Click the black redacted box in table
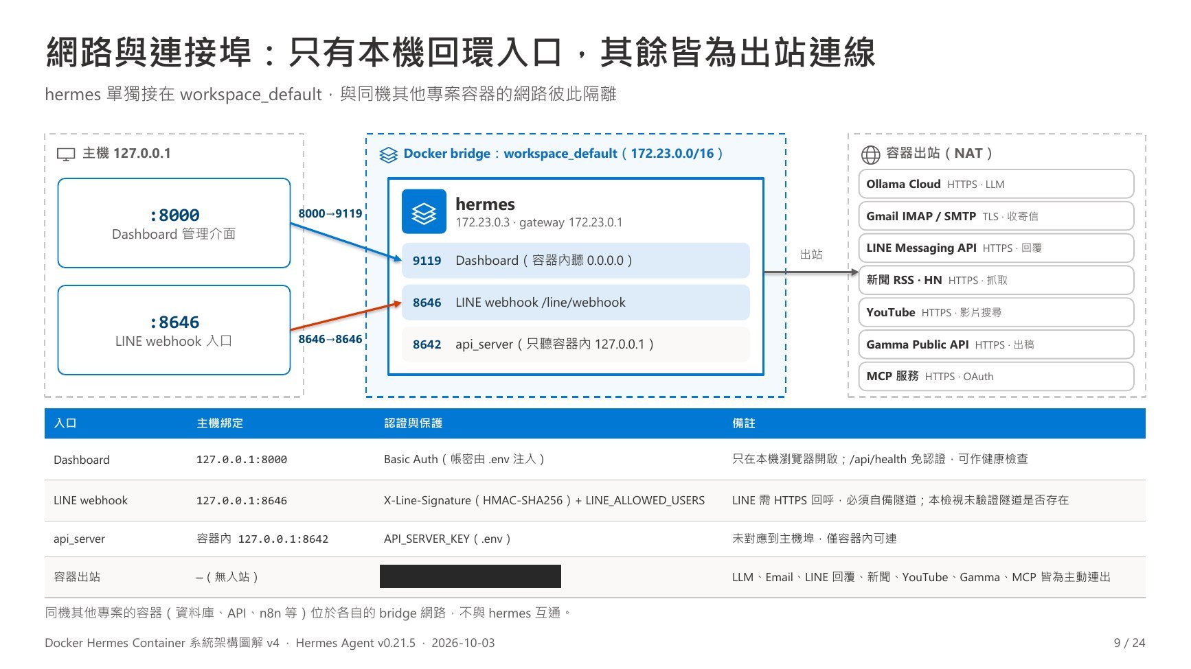This screenshot has width=1191, height=669. 470,576
